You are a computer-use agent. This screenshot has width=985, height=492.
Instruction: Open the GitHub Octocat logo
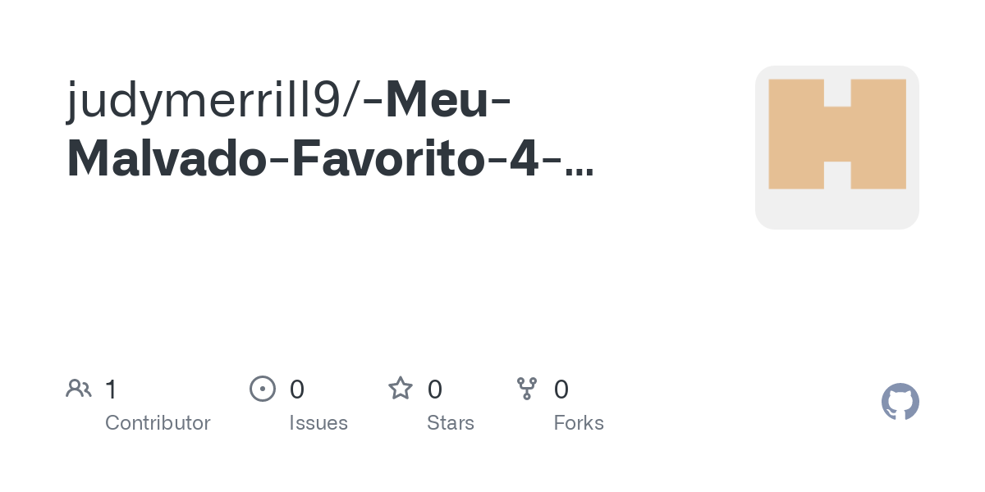tap(900, 402)
